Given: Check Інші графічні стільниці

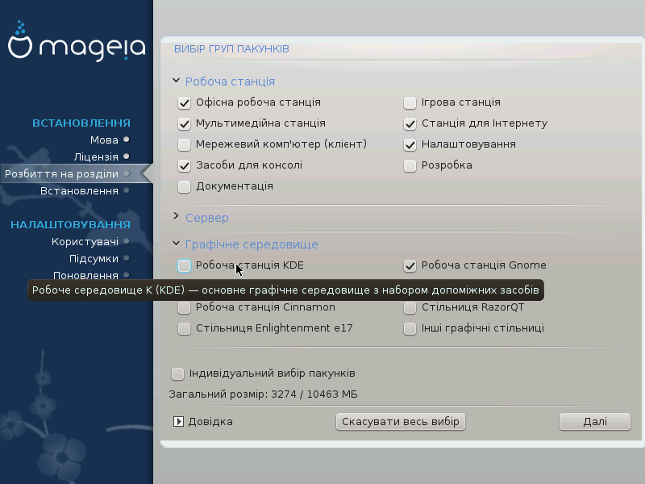Looking at the screenshot, I should pyautogui.click(x=410, y=328).
